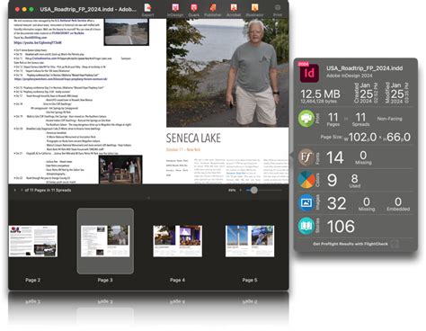Click the window title USA_Roadtrip_FP_2024.indd
The width and height of the screenshot is (426, 331).
tap(88, 9)
